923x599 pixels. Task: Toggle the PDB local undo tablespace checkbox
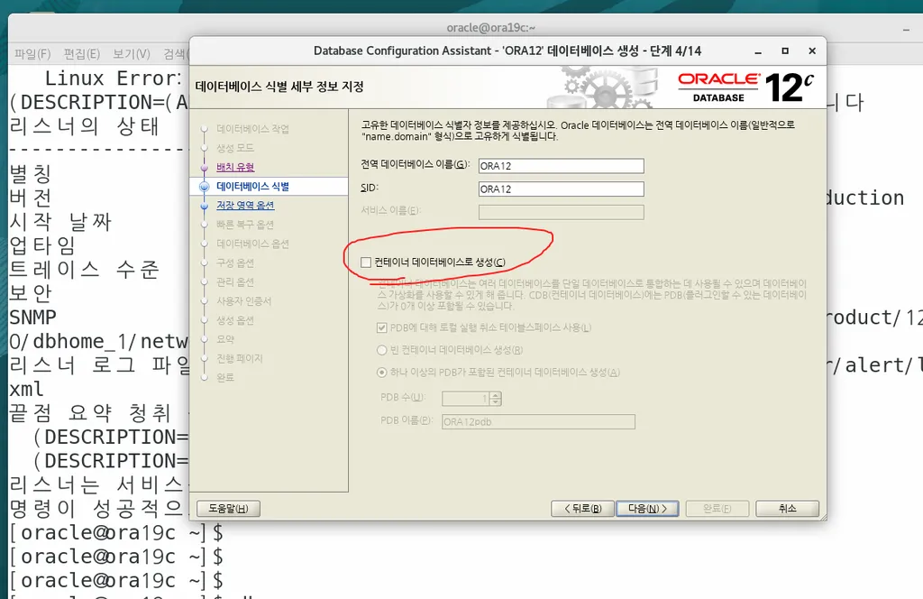coord(381,327)
